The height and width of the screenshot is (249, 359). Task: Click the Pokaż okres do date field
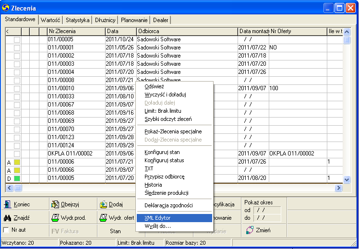(267, 218)
